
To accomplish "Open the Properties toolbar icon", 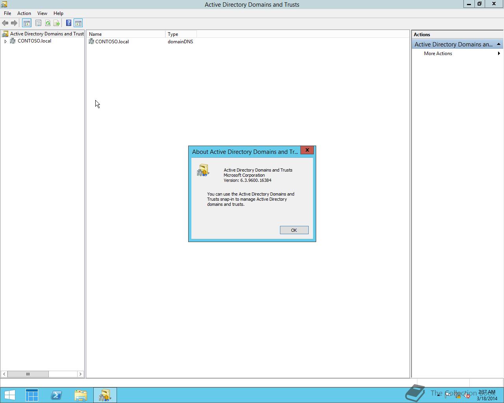I will click(38, 23).
